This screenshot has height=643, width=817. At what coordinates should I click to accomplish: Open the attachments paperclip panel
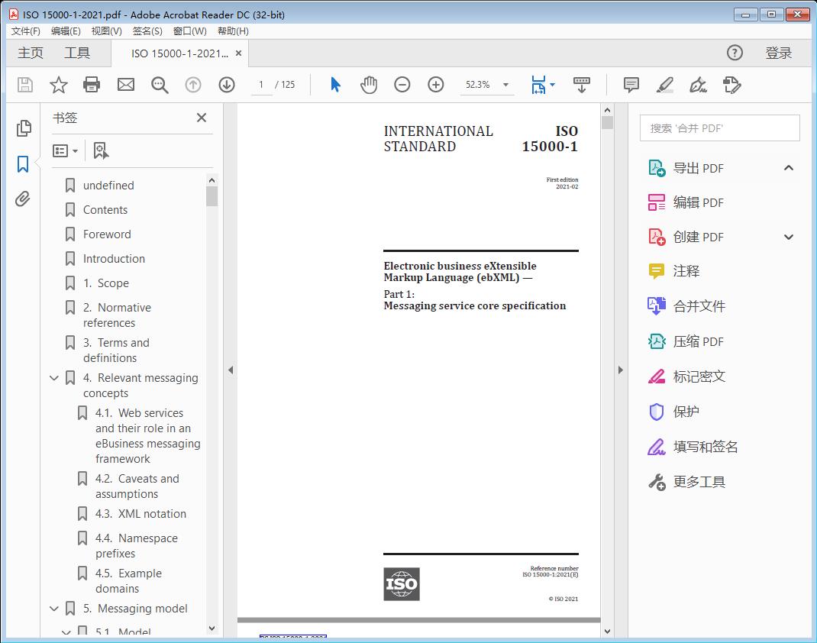pyautogui.click(x=22, y=199)
